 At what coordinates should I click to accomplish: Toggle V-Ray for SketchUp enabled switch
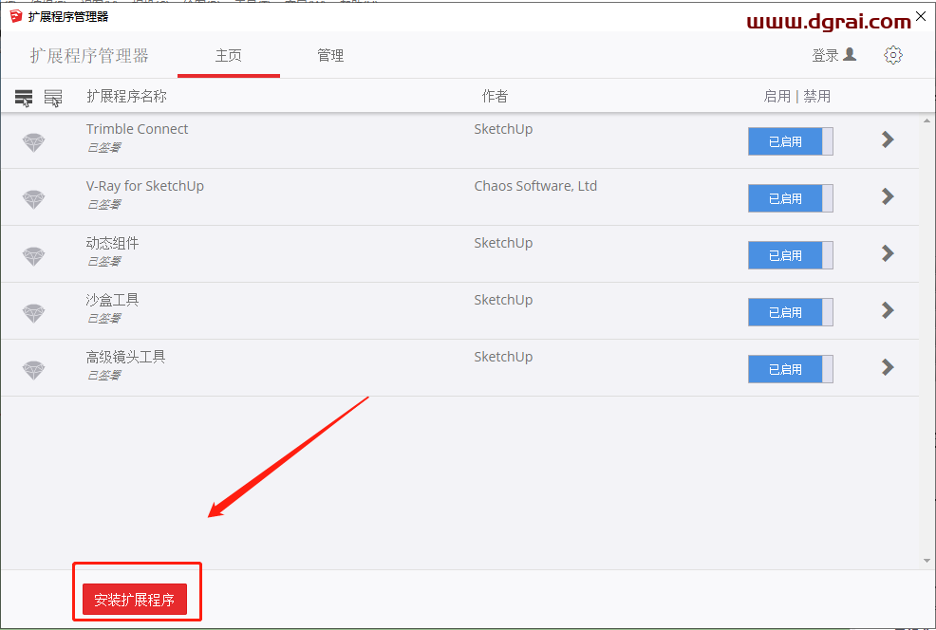[x=791, y=198]
